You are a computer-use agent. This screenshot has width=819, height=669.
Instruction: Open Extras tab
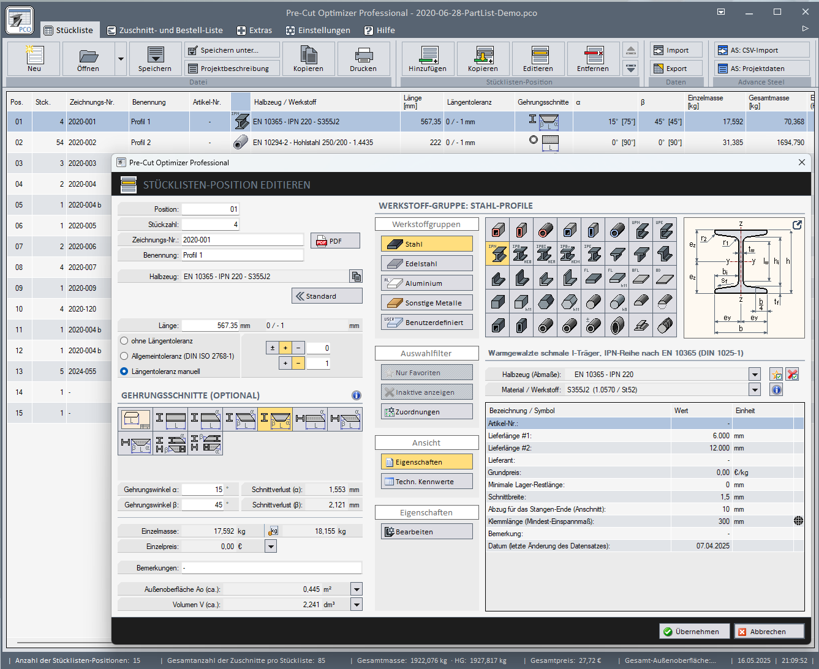(x=254, y=30)
